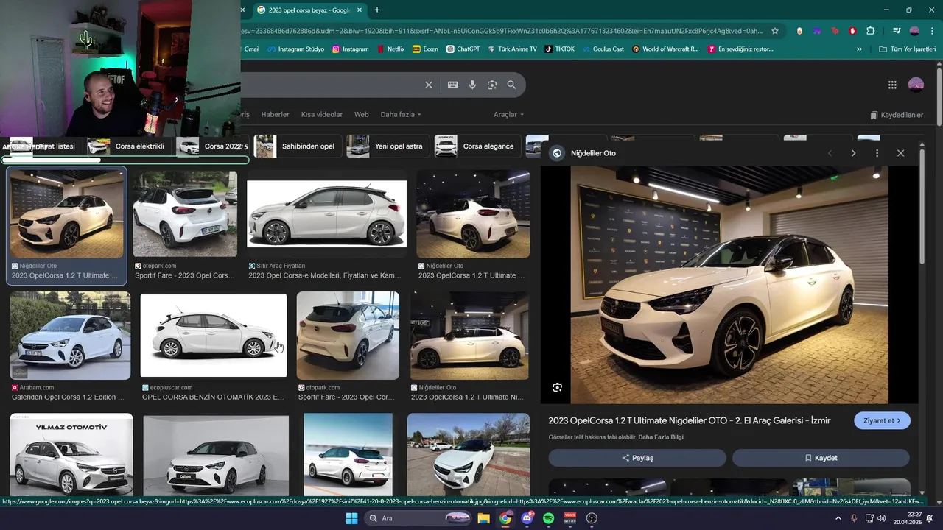Screen dimensions: 943x530
Task: Close the Niğdeliler Oto image preview panel
Action: (900, 153)
